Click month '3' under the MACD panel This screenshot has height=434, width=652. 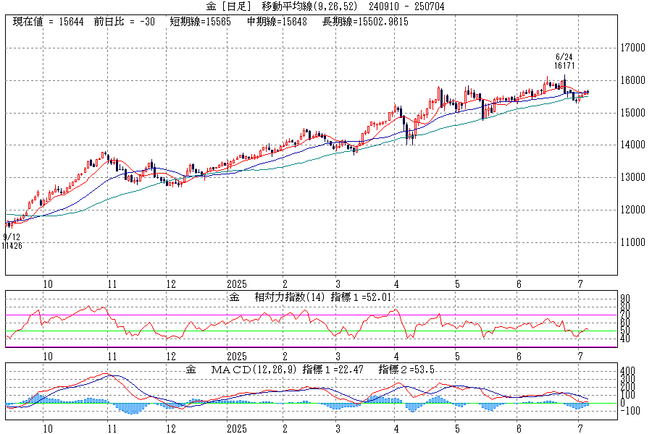coord(338,429)
